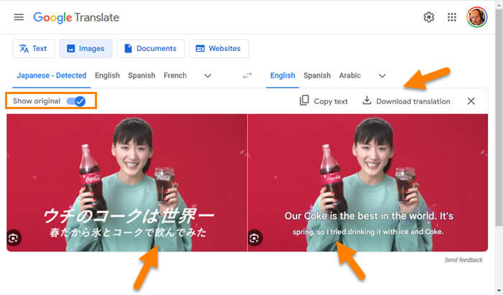Open the Google apps grid
Screen dimensions: 503x295
452,17
